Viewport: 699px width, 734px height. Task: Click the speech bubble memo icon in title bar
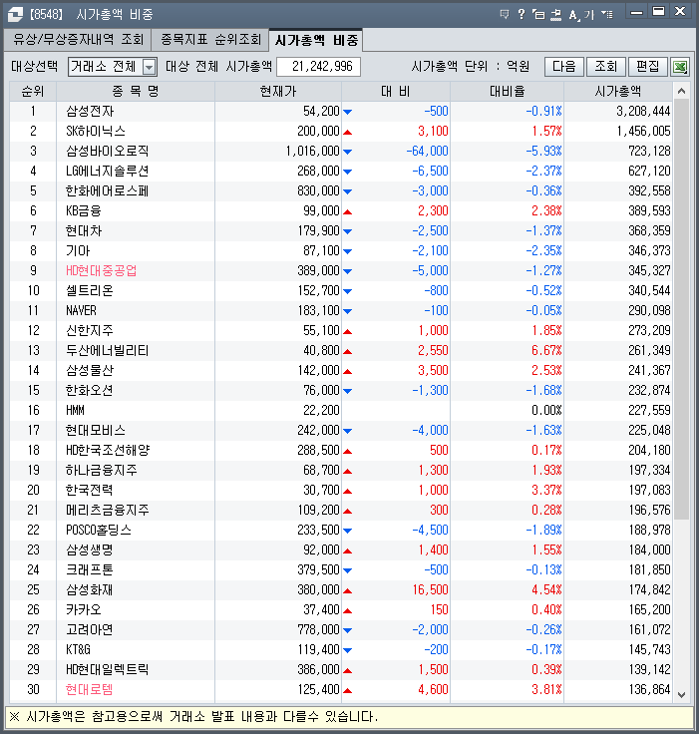(505, 15)
